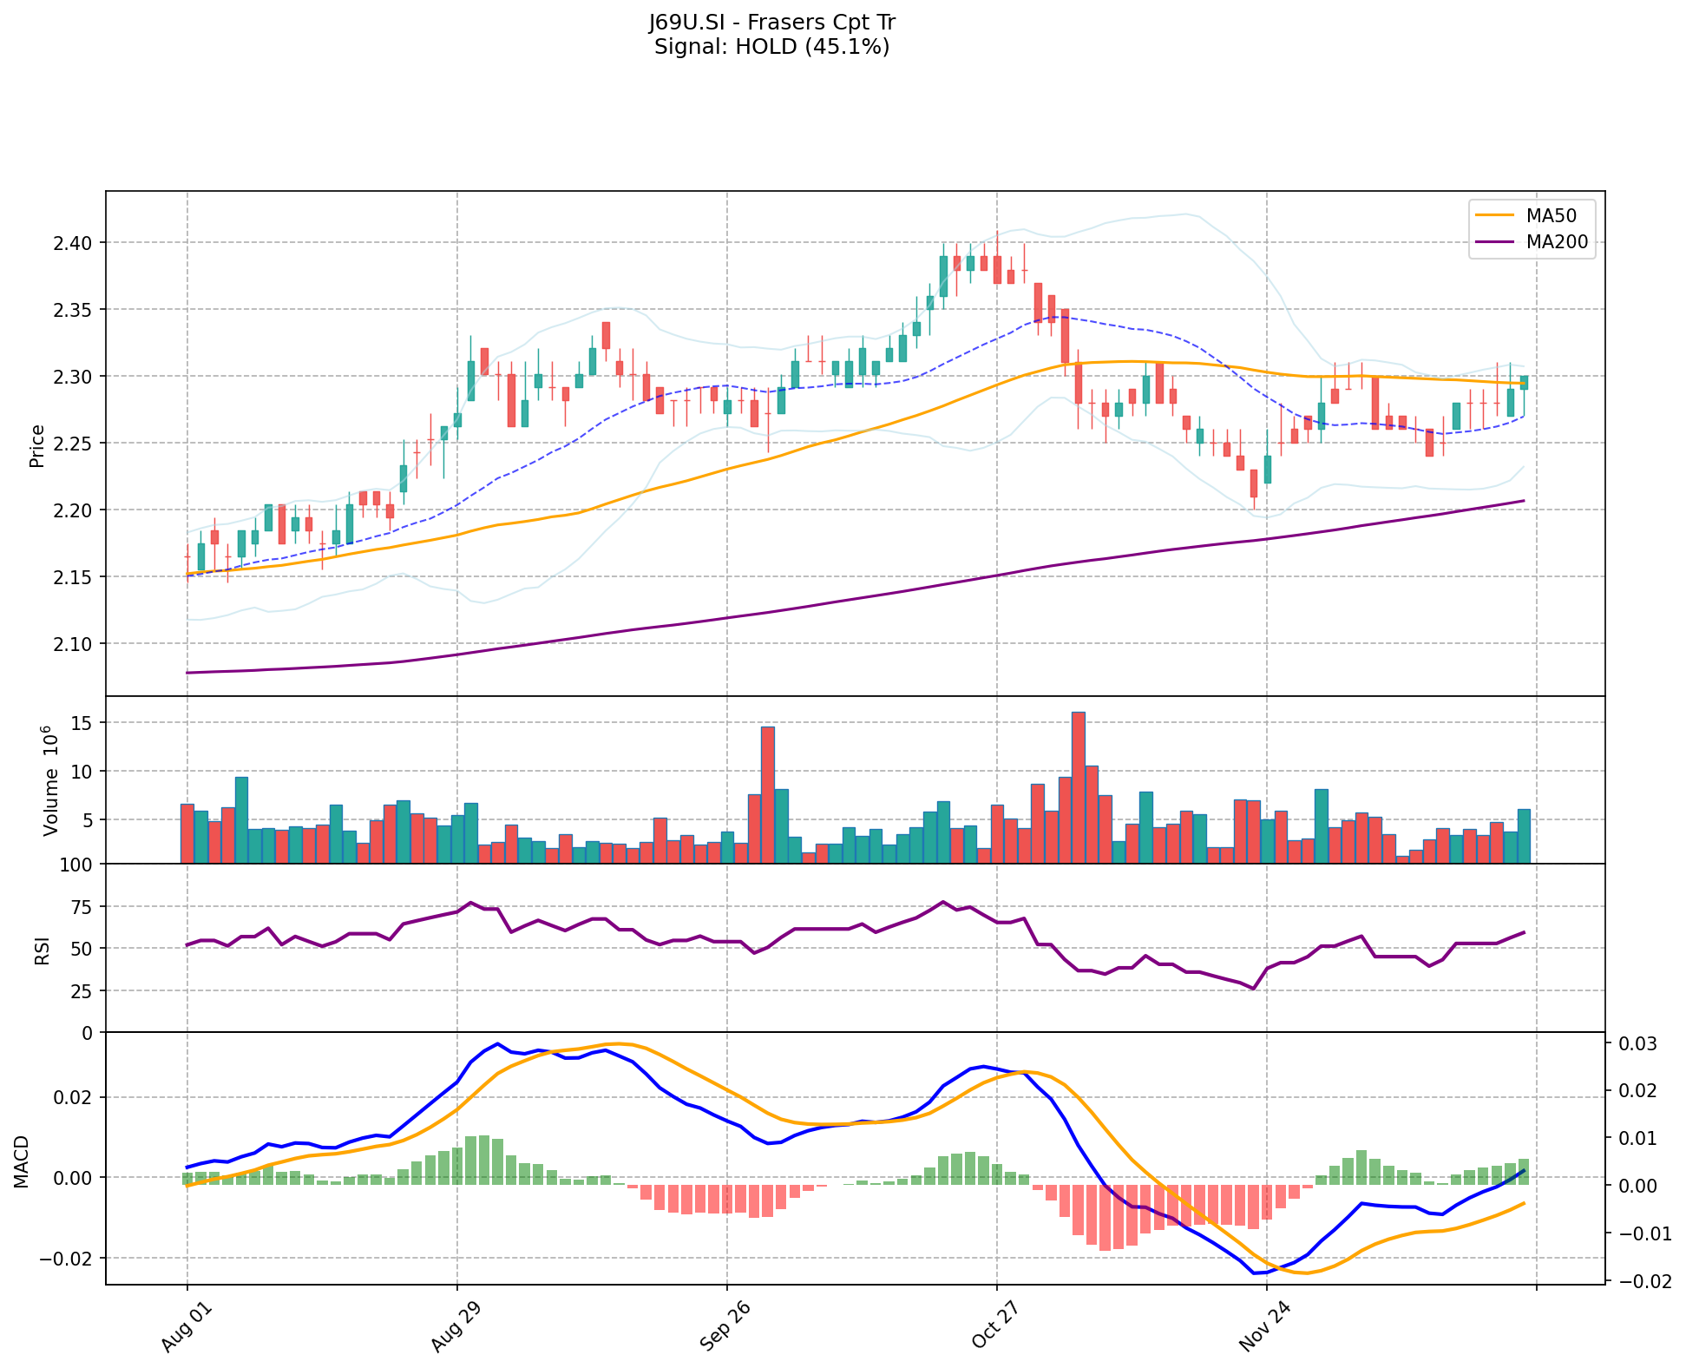1686x1368 pixels.
Task: Click the purple MA200 legend line swatch
Action: [x=1494, y=242]
